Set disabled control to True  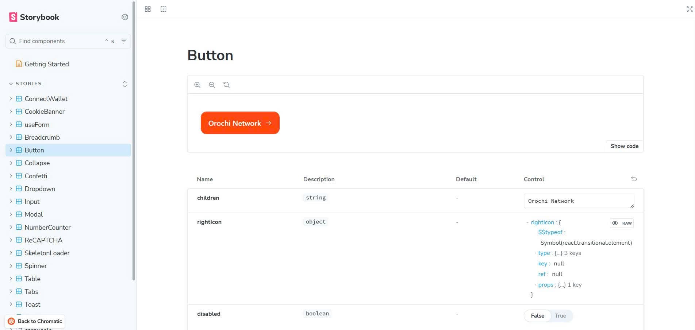tap(560, 316)
